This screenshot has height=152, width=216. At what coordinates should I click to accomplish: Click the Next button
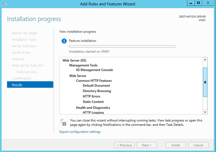(147, 145)
